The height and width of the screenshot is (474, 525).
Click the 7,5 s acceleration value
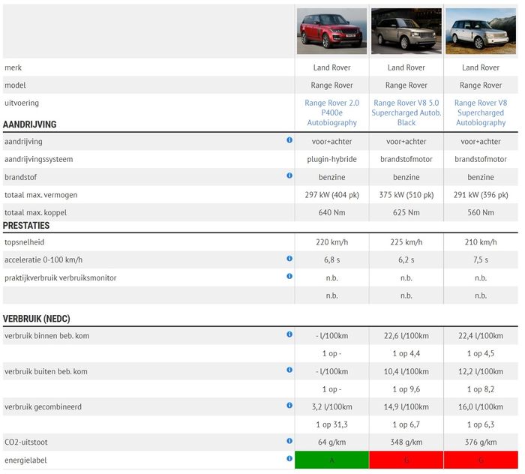(x=481, y=259)
